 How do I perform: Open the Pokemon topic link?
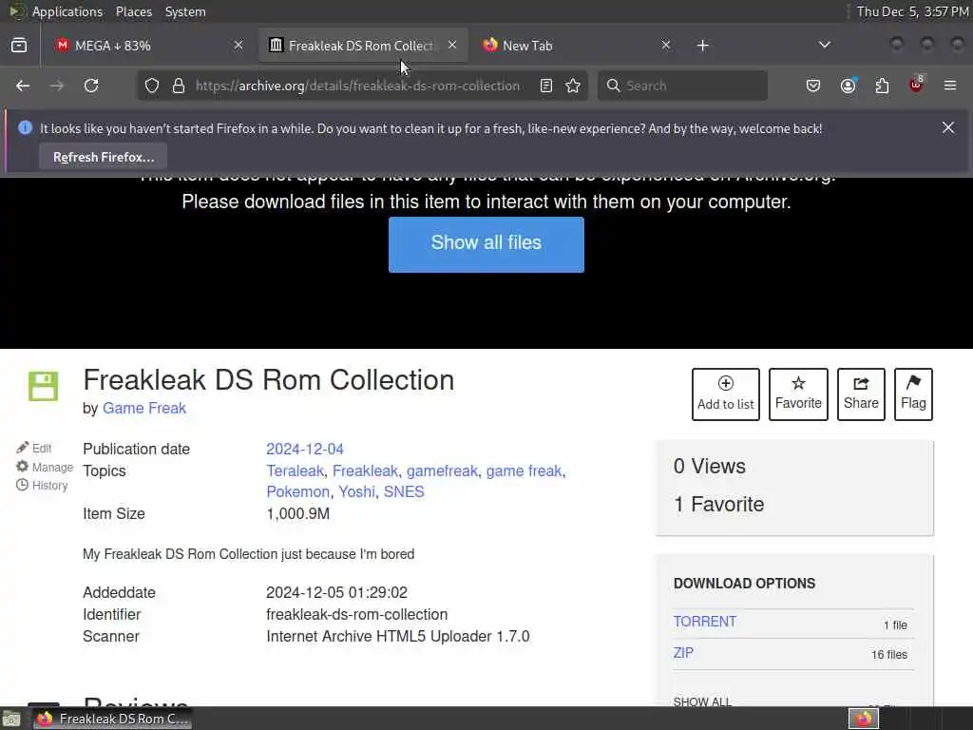[297, 491]
